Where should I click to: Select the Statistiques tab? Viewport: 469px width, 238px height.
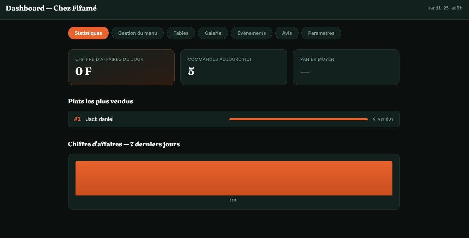pos(88,33)
